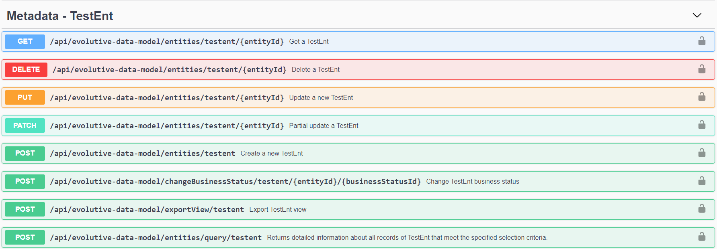This screenshot has width=717, height=249.
Task: Expand the PUT operation via its orange badge
Action: pyautogui.click(x=25, y=97)
